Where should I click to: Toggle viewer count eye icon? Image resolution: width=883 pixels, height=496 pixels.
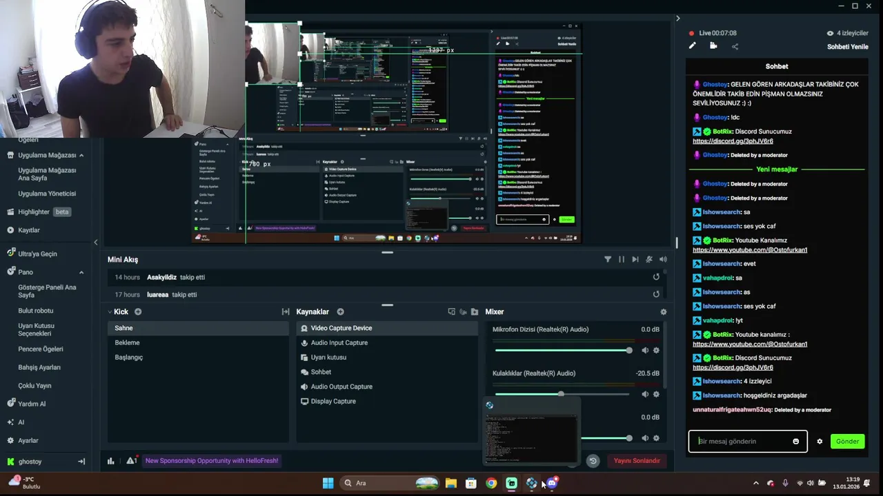(830, 33)
